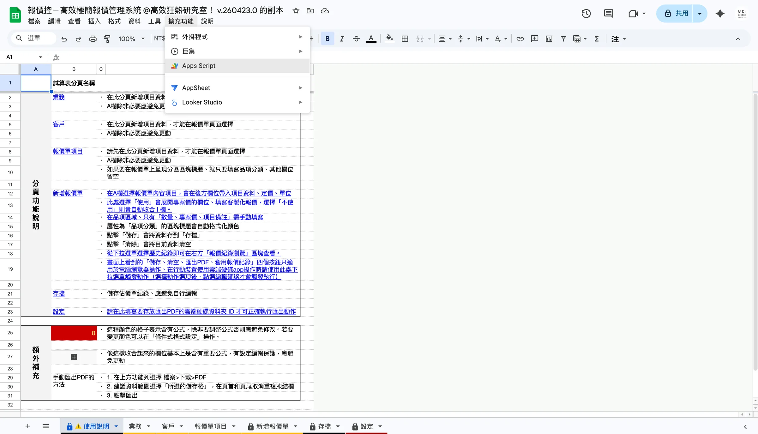The height and width of the screenshot is (434, 758).
Task: Expand the 外掛程式 submenu
Action: 237,37
